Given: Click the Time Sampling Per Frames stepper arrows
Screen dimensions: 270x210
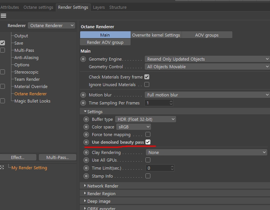Looking at the screenshot, I should [x=171, y=103].
